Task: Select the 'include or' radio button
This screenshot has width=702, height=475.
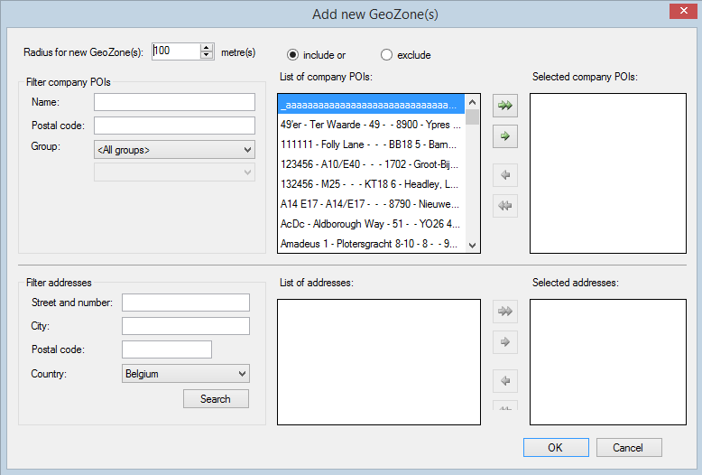Action: (292, 55)
